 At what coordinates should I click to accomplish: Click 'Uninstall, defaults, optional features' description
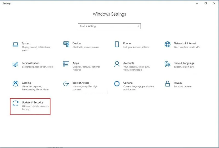point(86,68)
